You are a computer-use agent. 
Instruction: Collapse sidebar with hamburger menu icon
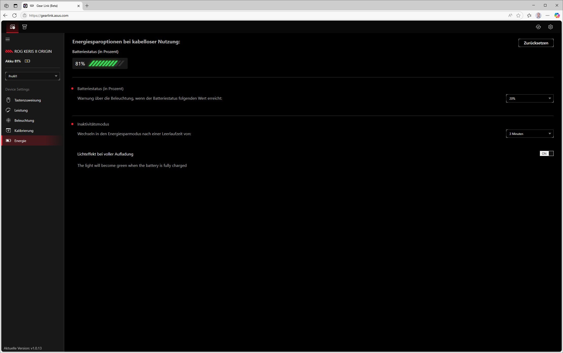click(x=8, y=39)
